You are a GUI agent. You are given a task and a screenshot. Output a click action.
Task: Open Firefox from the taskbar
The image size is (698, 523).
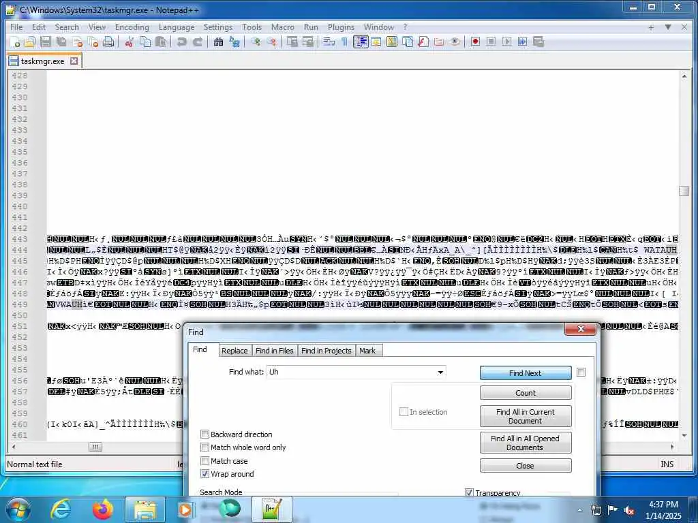point(103,509)
